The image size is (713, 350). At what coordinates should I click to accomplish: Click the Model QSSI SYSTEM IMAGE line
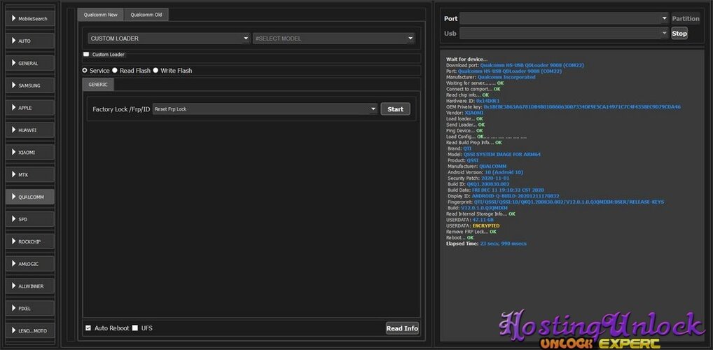(494, 155)
